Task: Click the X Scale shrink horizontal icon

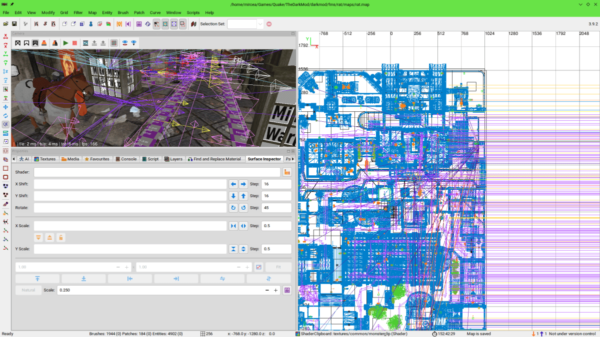Action: click(233, 226)
